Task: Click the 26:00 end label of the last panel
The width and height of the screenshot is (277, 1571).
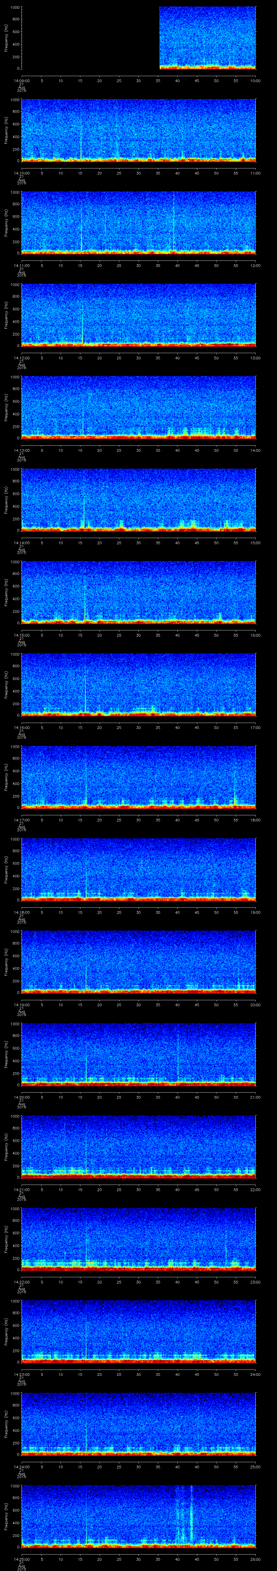Action: (255, 1559)
